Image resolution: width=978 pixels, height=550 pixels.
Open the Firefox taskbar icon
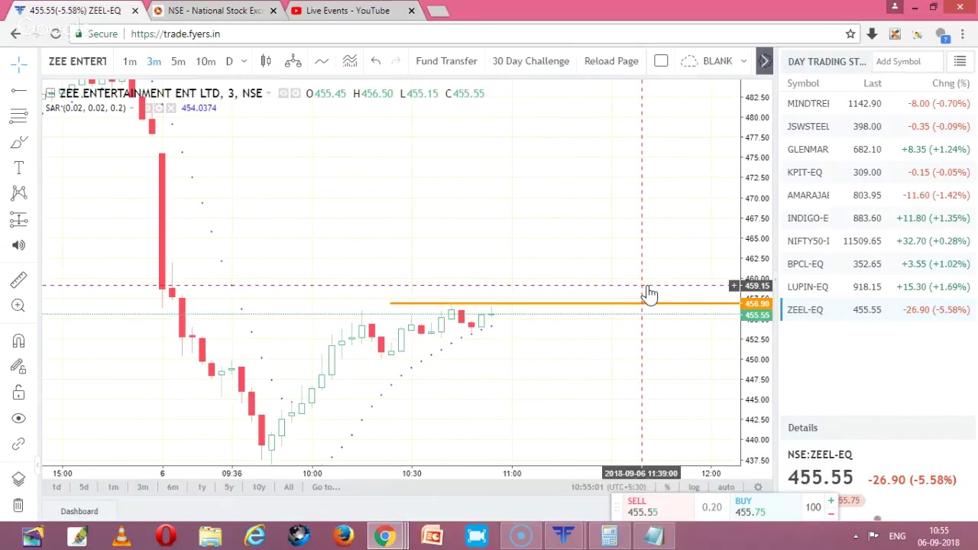click(343, 535)
